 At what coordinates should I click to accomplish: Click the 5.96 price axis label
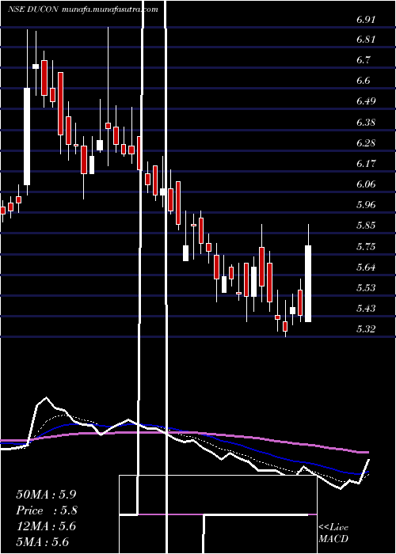tap(366, 205)
